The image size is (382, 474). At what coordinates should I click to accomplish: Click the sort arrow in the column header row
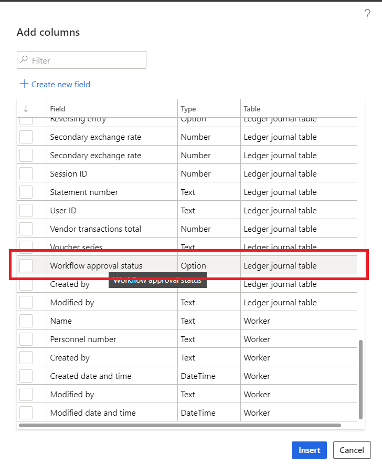(27, 108)
